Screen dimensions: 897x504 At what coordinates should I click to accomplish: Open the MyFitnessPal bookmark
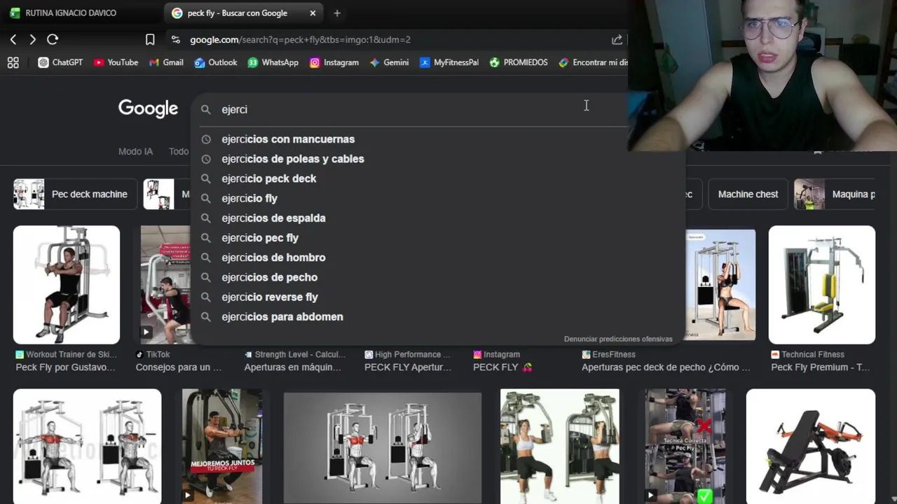[449, 62]
